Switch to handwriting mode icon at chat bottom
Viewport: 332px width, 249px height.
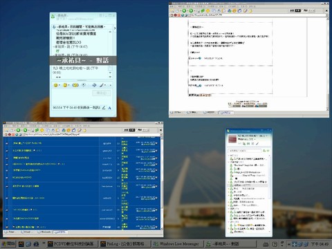coord(104,108)
